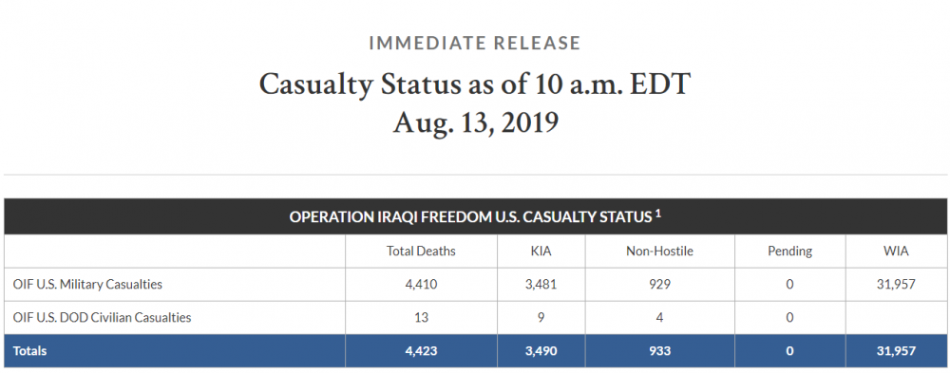Screen dimensions: 950x373
Task: Click the 4,410 military total deaths cell
Action: coord(421,285)
